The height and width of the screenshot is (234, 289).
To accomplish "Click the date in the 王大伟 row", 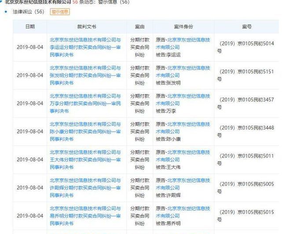I will point(30,160).
